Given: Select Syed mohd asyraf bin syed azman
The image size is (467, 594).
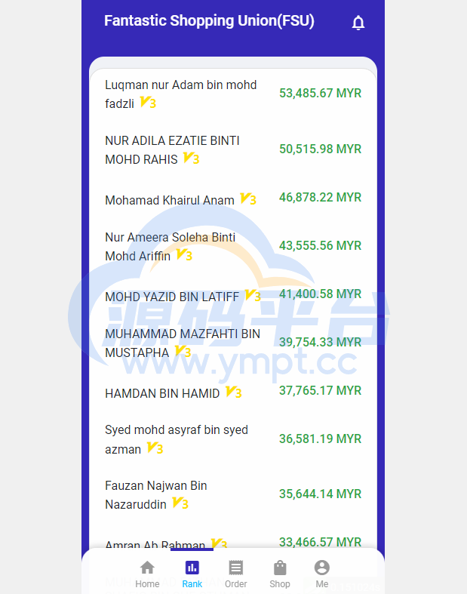Looking at the screenshot, I should [x=176, y=439].
